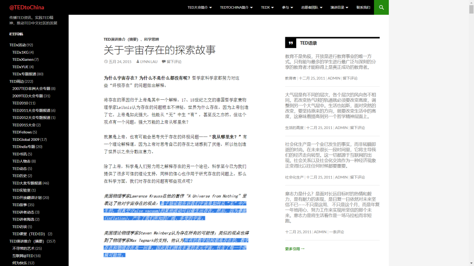Screen dimensions: 474x266
Task: Open the green search icon
Action: [x=381, y=7]
